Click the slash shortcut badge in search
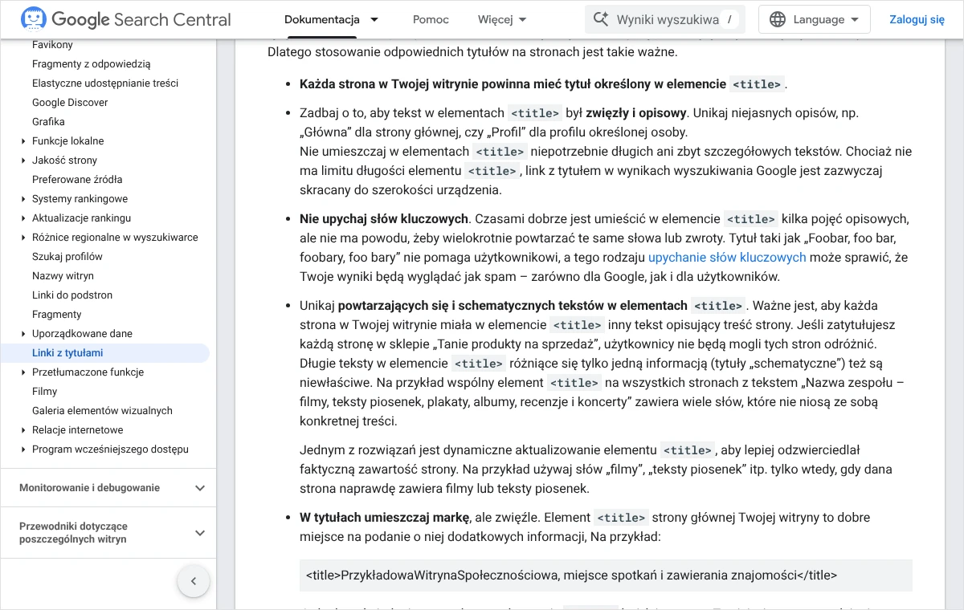 tap(729, 19)
